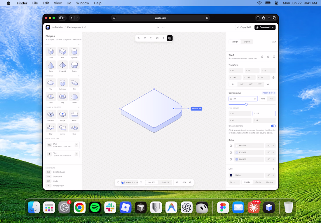Click the highlighted corner radius tool
Image resolution: width=321 pixels, height=223 pixels.
pyautogui.click(x=170, y=38)
